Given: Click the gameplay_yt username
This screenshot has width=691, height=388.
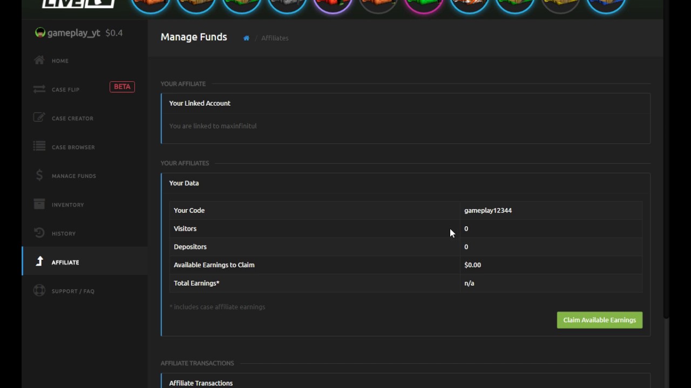Looking at the screenshot, I should tap(73, 33).
